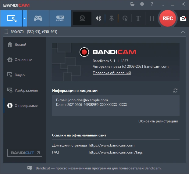The width and height of the screenshot is (189, 174).
Task: Click the selection area dashed rectangle icon
Action: pyautogui.click(x=6, y=32)
